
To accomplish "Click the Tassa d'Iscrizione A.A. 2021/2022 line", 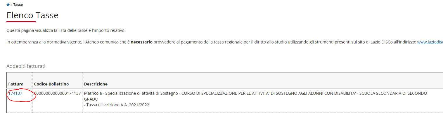I will [117, 105].
